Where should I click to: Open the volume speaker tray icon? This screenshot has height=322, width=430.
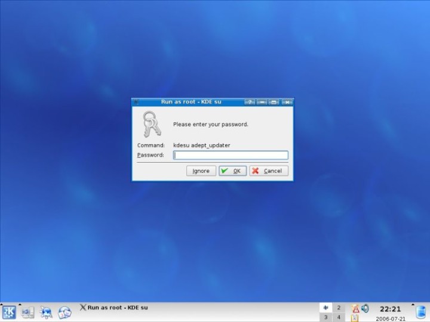pyautogui.click(x=365, y=308)
